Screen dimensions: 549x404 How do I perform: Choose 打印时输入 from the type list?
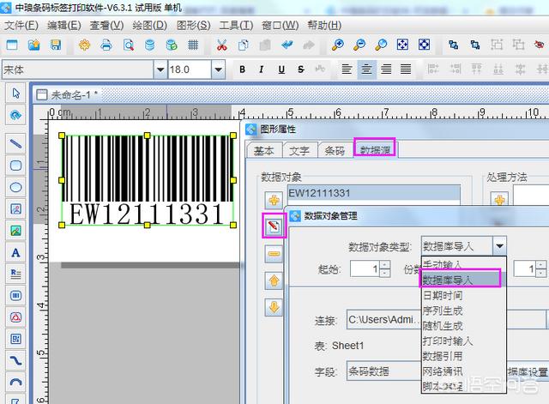pyautogui.click(x=463, y=341)
